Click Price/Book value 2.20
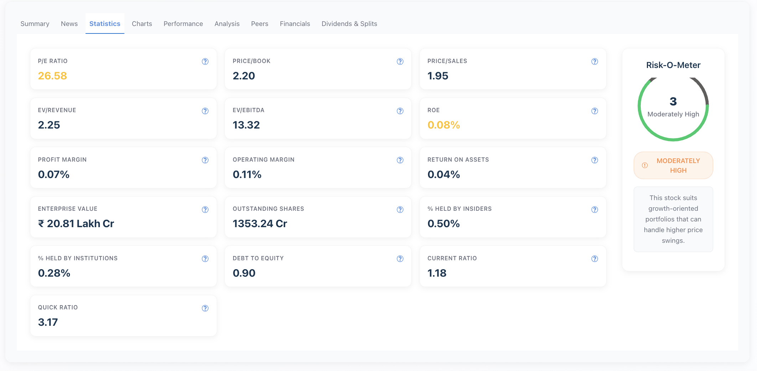 coord(244,76)
